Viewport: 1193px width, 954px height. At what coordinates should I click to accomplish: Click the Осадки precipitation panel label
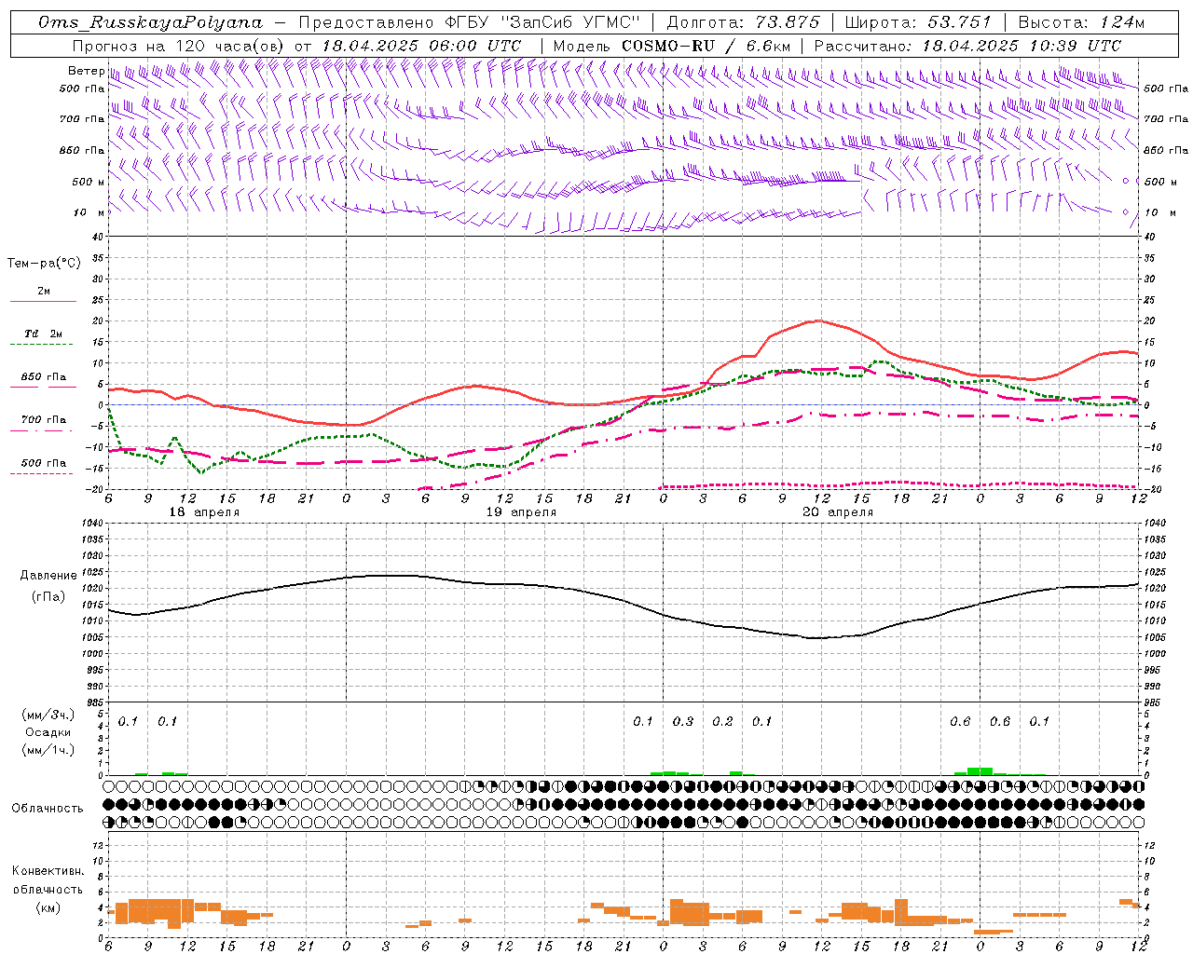(x=48, y=732)
